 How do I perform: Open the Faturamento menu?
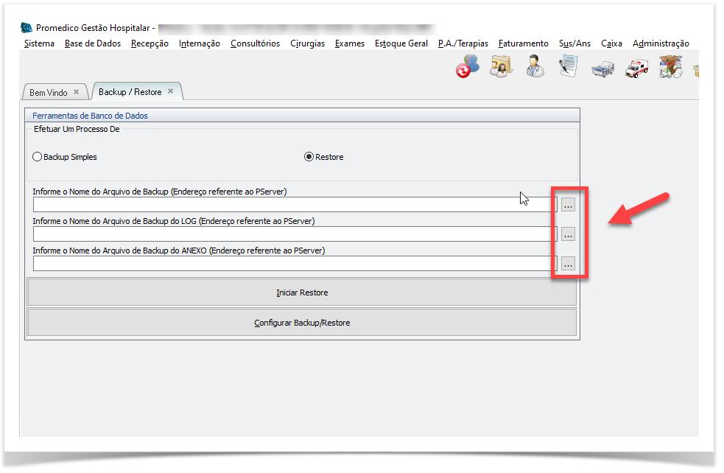(523, 43)
